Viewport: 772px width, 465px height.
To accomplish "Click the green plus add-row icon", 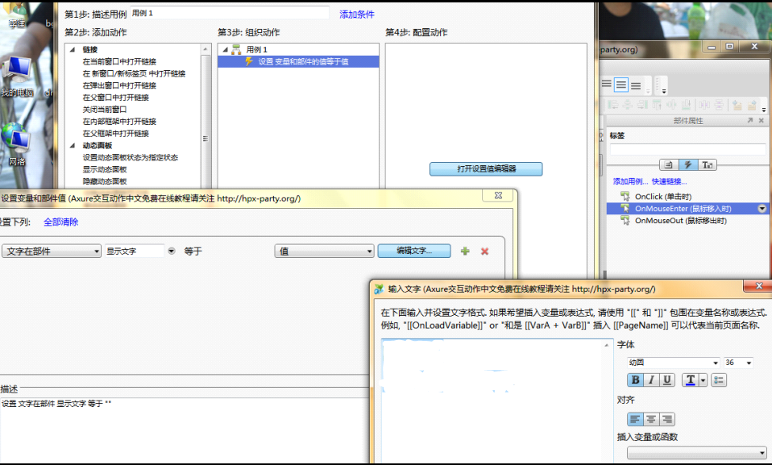I will point(465,251).
